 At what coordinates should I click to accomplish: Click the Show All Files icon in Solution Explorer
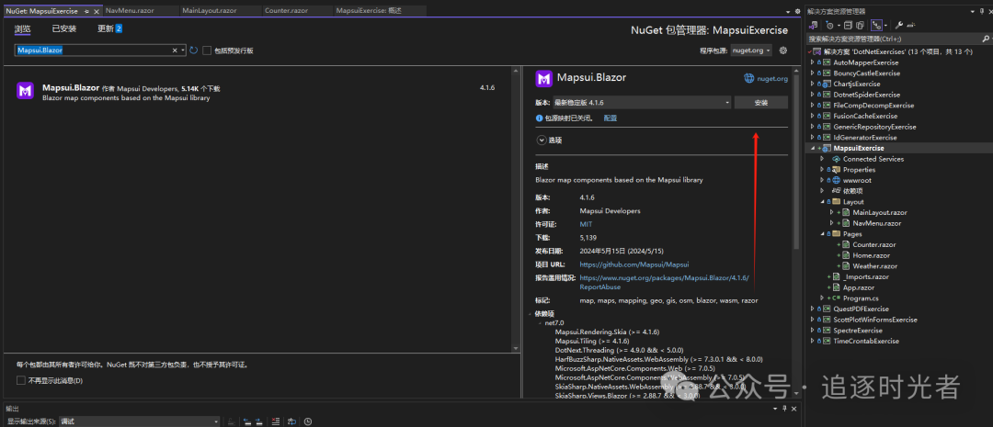860,25
